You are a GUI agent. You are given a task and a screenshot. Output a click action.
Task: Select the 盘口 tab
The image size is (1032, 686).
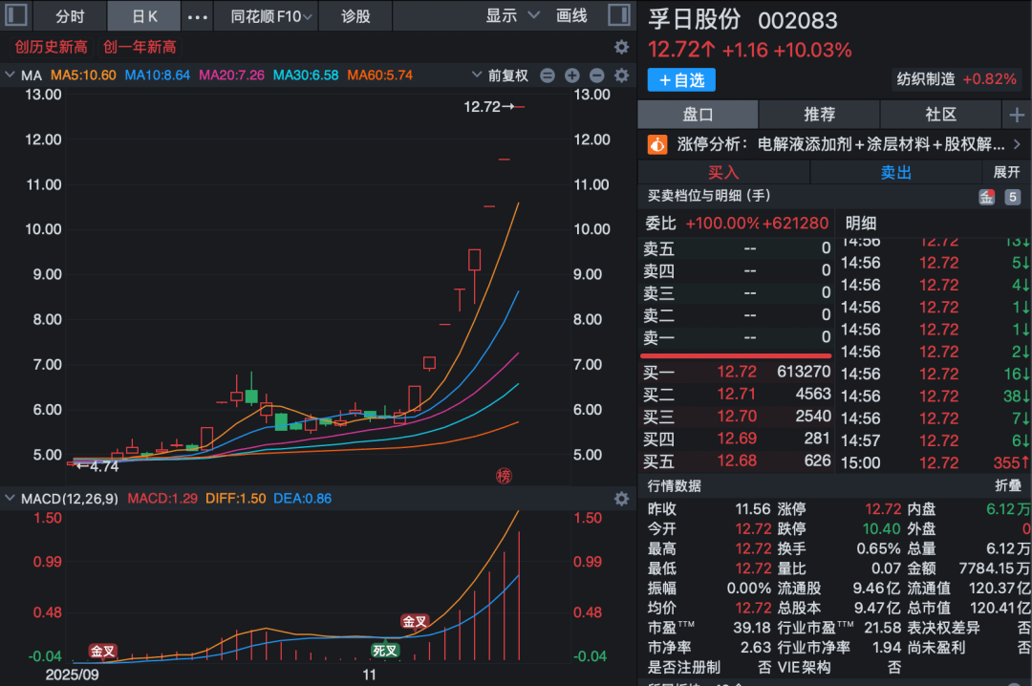[x=698, y=115]
